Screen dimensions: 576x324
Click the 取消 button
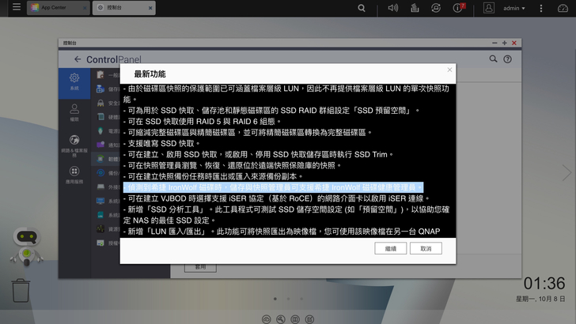click(426, 248)
